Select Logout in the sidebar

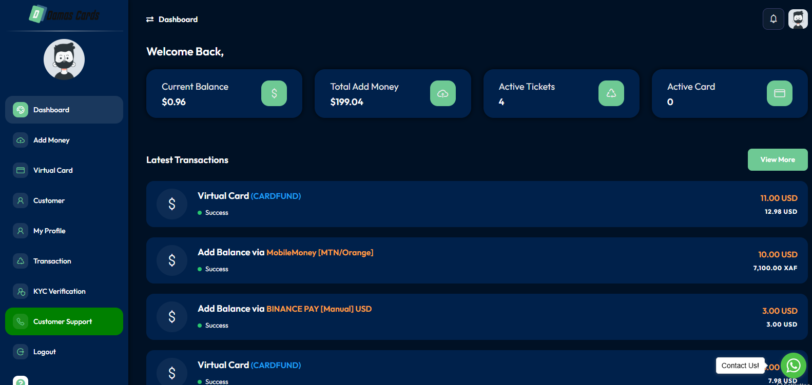click(x=64, y=352)
